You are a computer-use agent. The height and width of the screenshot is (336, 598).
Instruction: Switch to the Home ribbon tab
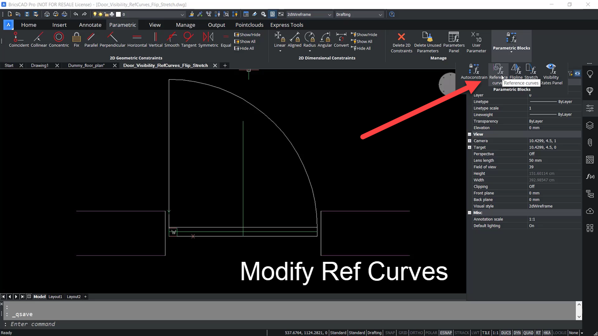(x=28, y=25)
